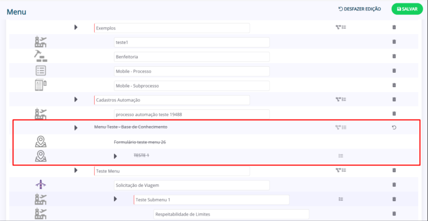Select struck-through text TESTE 1

click(141, 155)
